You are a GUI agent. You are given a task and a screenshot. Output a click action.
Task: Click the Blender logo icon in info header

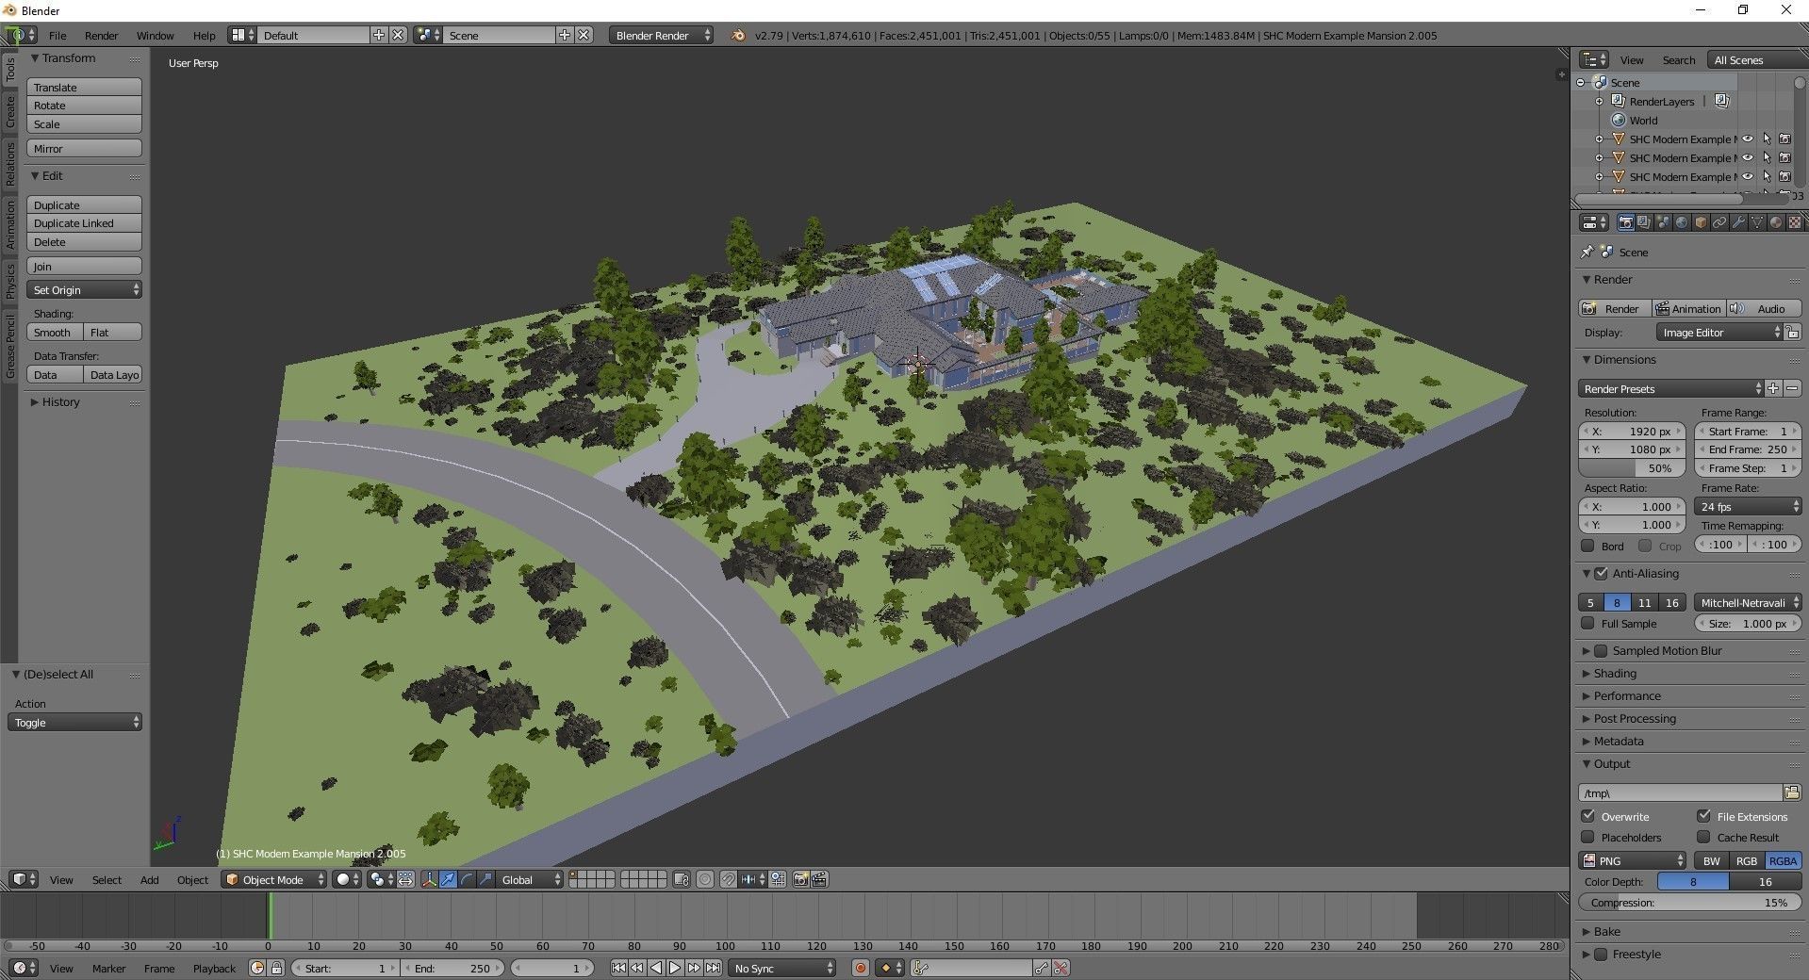pyautogui.click(x=738, y=35)
